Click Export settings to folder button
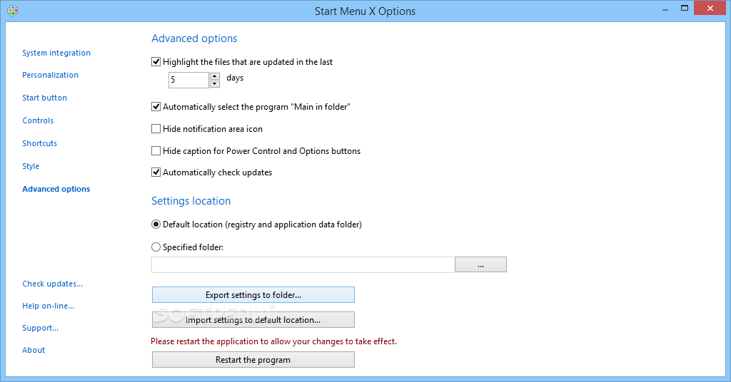 [x=253, y=295]
